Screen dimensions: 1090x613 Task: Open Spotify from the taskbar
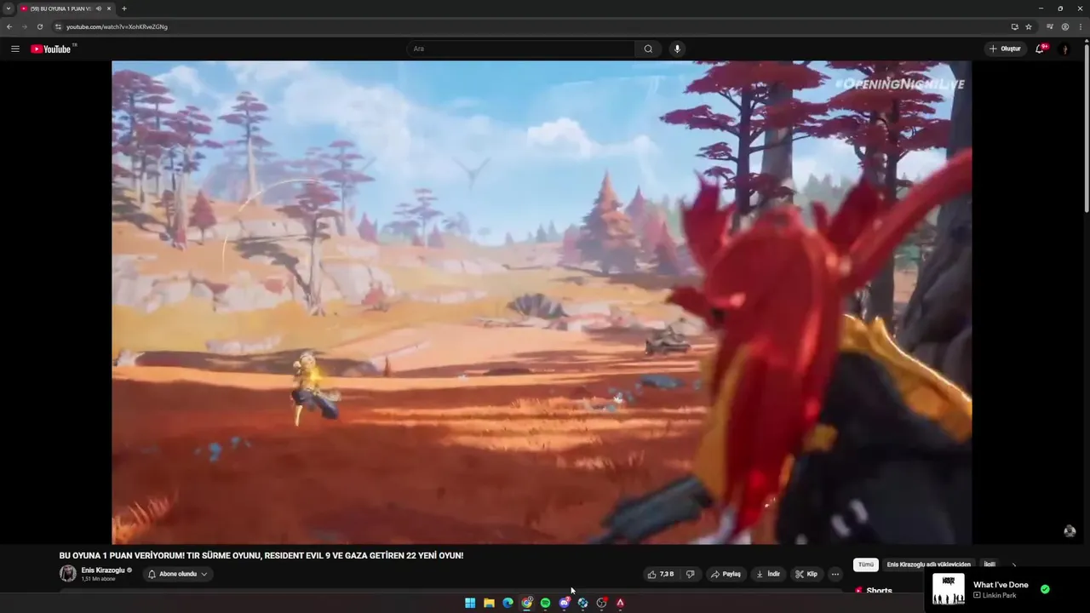pos(545,603)
